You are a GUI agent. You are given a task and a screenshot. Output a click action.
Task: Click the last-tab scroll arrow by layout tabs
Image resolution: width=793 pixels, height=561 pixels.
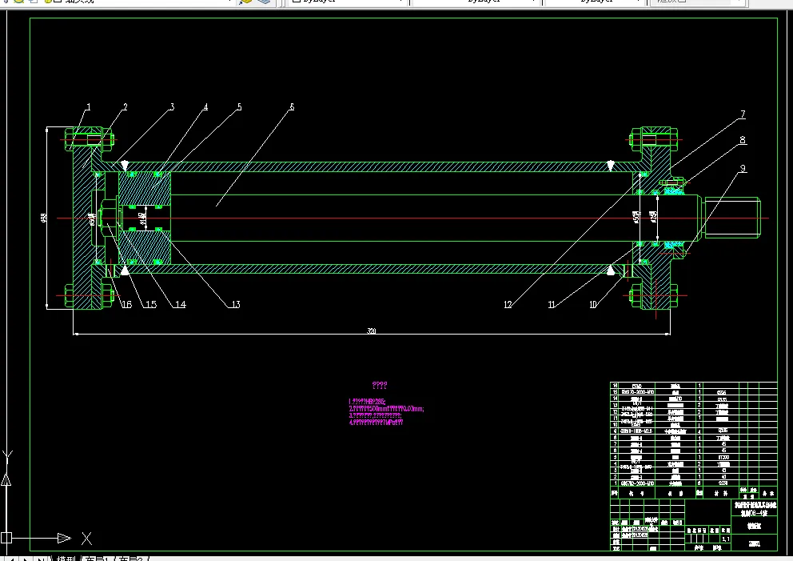pyautogui.click(x=41, y=559)
